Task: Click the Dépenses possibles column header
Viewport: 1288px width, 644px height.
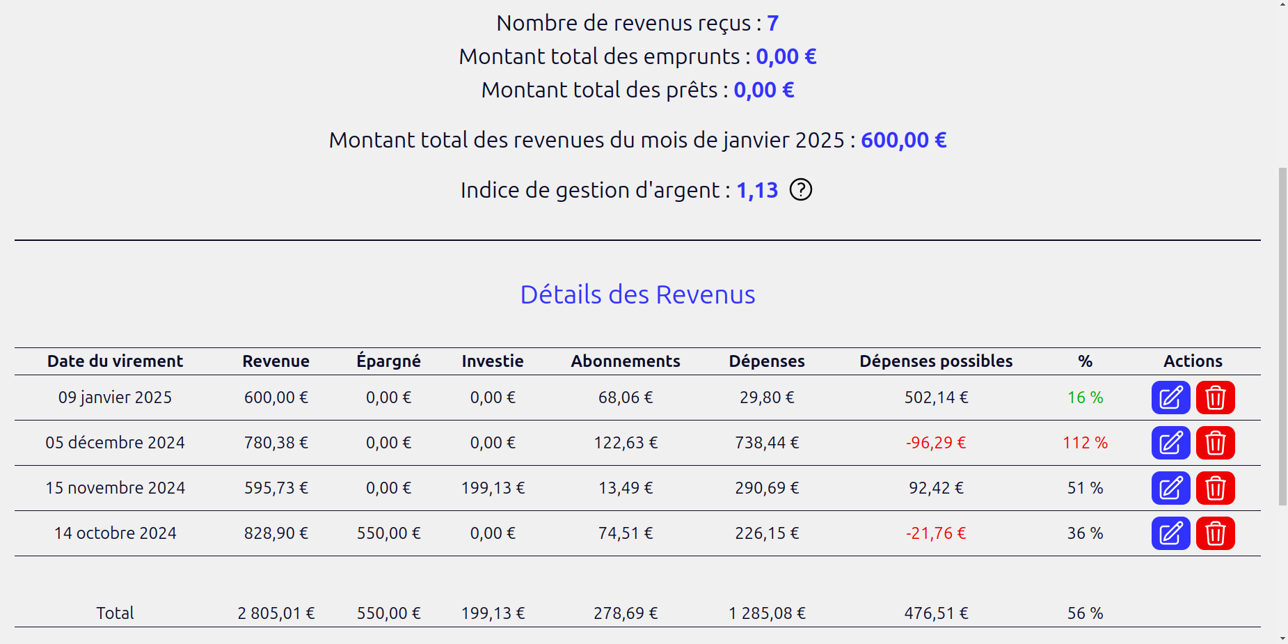Action: [935, 361]
